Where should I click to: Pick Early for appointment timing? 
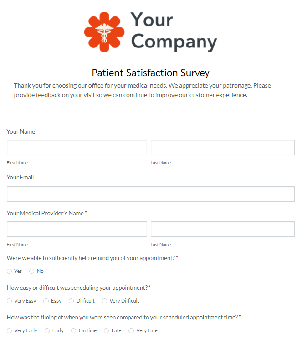pyautogui.click(x=47, y=331)
